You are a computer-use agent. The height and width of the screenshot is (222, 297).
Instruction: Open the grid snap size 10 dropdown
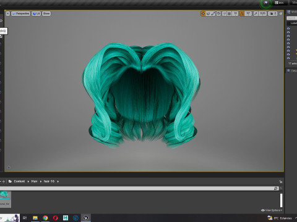(x=235, y=14)
